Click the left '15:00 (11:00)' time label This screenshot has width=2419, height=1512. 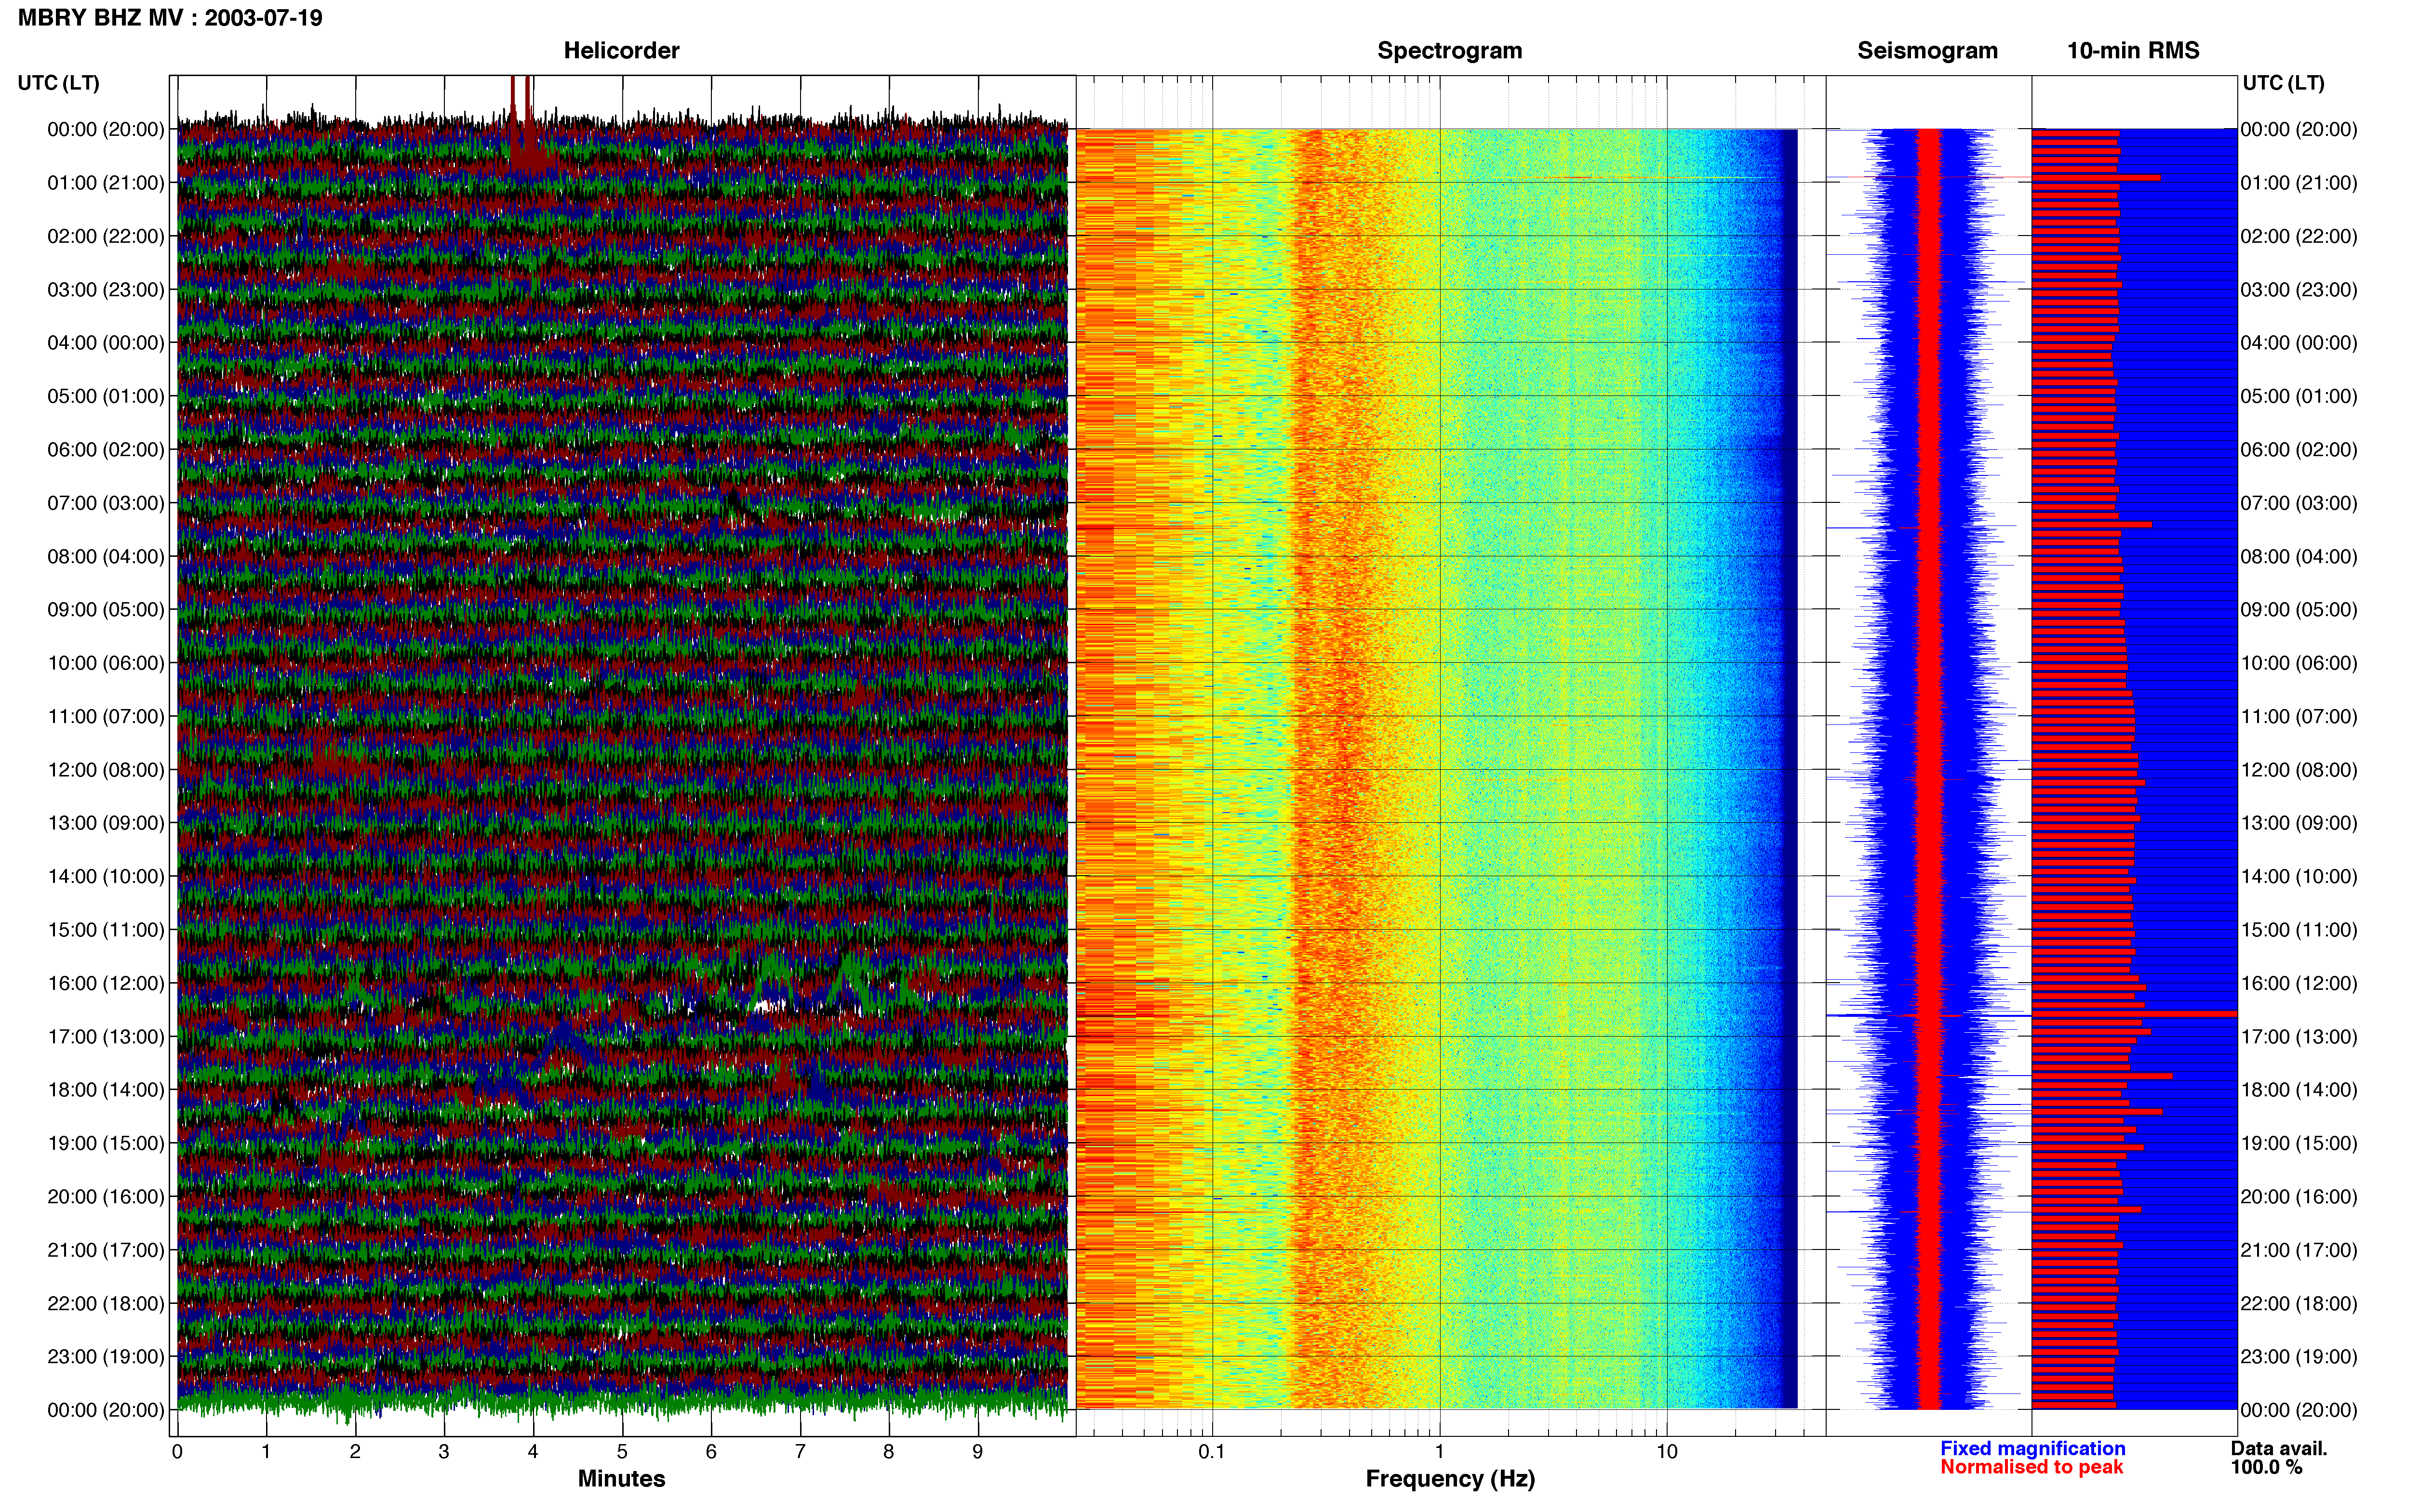[x=106, y=930]
